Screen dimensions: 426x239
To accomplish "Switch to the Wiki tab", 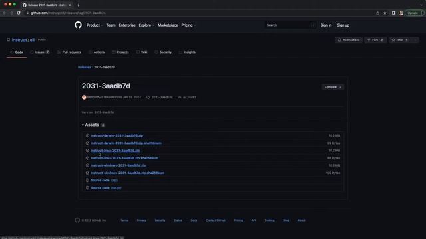I will coord(142,52).
